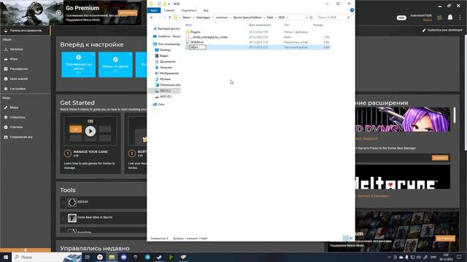Click Steam in the address bar breadcrumb
Viewport: 467px width, 262px height.
click(187, 17)
